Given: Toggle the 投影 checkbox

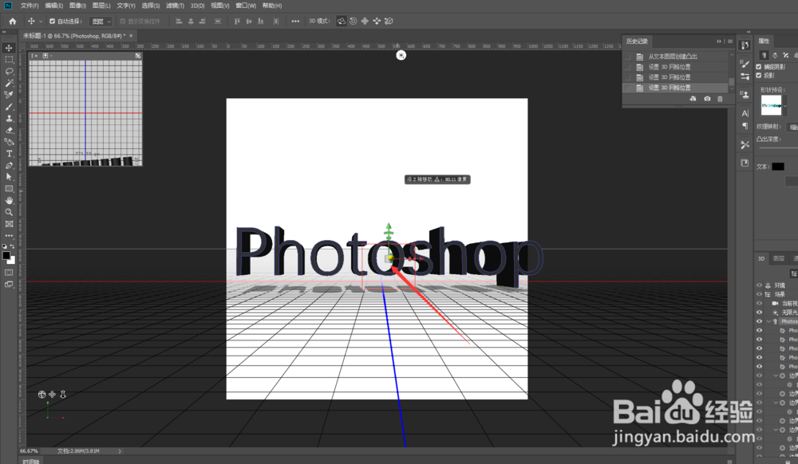Looking at the screenshot, I should pos(759,75).
